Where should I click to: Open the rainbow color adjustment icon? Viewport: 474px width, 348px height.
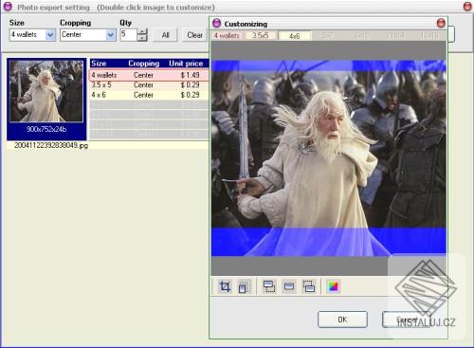[334, 286]
